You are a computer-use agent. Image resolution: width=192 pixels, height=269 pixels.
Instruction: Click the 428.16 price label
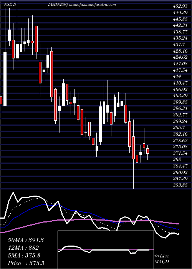coord(180,51)
